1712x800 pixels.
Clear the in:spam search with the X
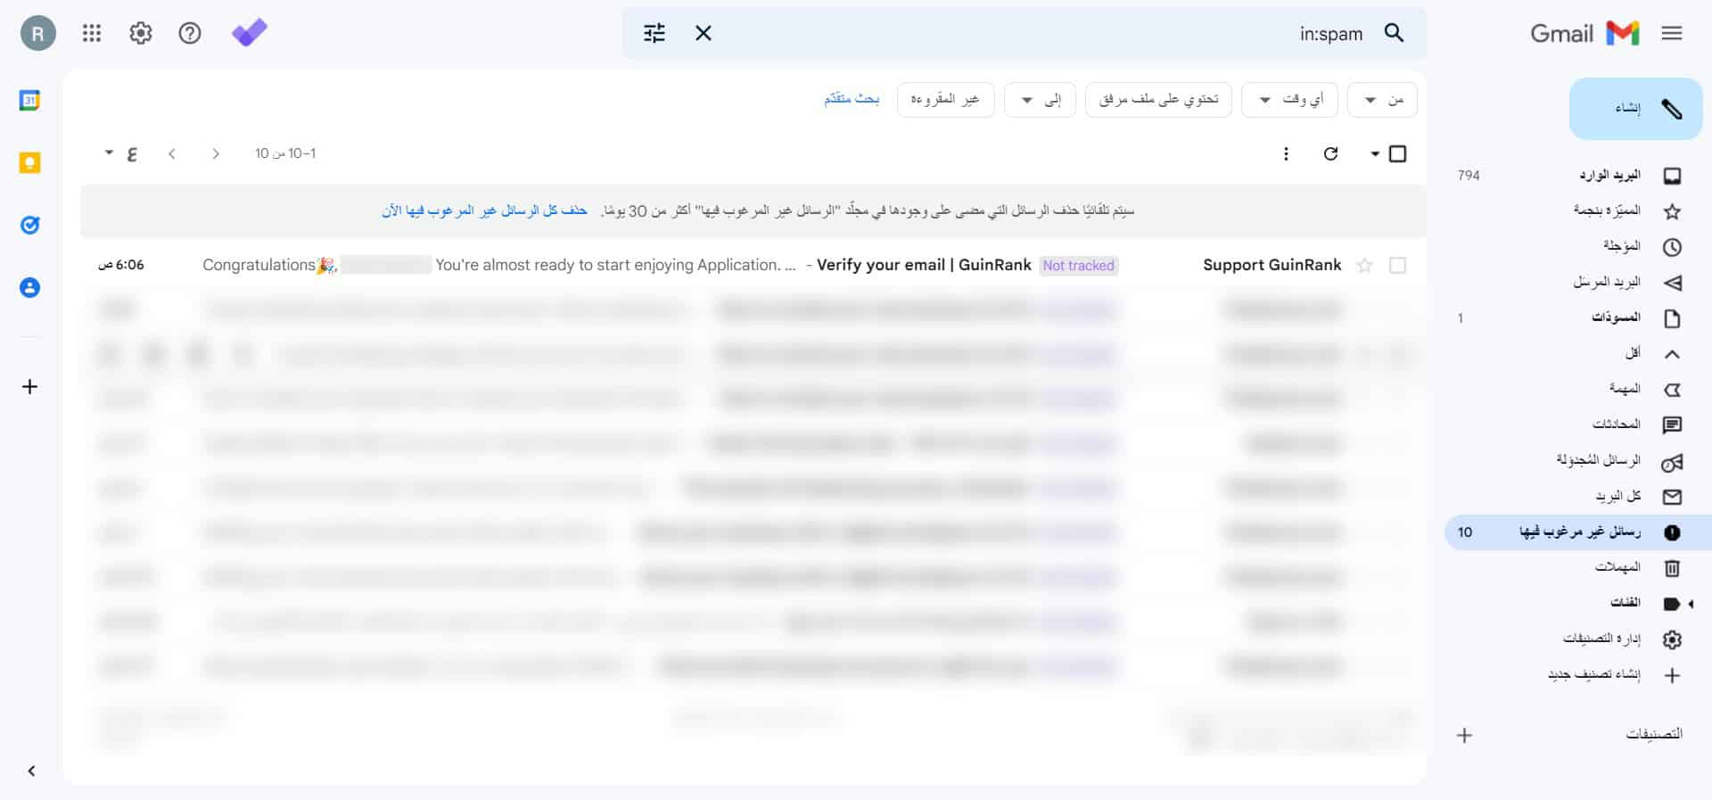point(704,33)
